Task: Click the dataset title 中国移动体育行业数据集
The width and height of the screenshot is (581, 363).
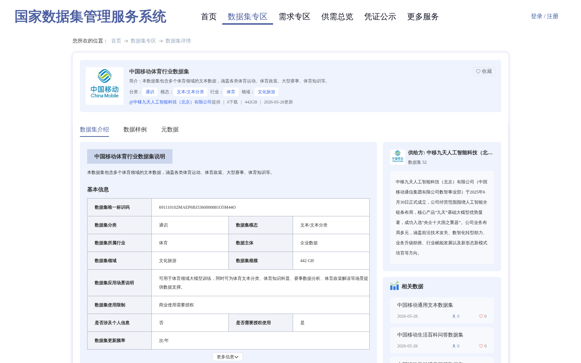Action: [x=159, y=72]
